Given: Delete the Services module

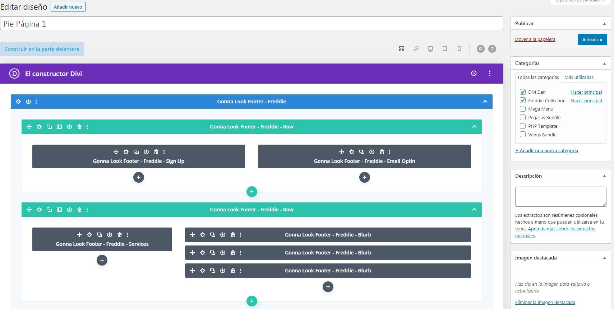Looking at the screenshot, I should pyautogui.click(x=120, y=235).
